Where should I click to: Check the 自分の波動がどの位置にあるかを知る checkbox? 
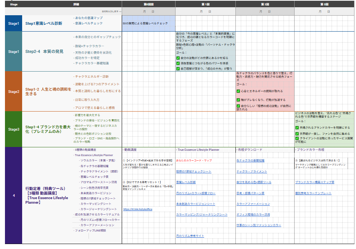178,58
